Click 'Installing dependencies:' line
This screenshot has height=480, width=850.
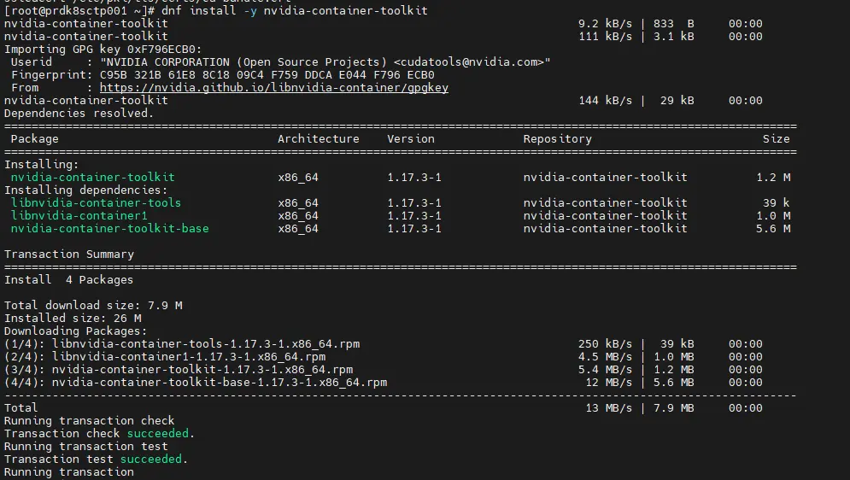point(86,190)
